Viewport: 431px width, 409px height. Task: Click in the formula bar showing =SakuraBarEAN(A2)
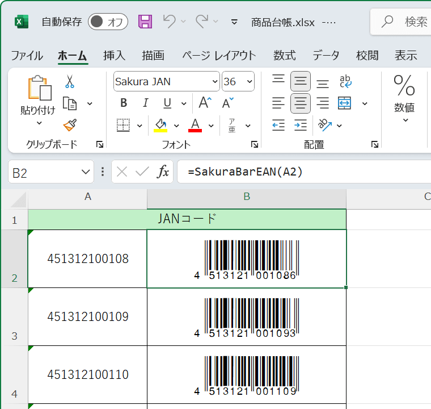click(304, 172)
